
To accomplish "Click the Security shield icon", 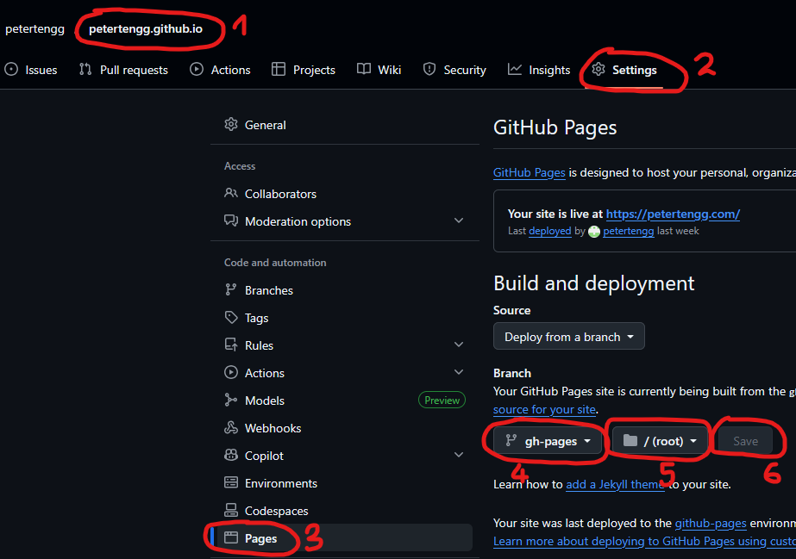I will pyautogui.click(x=429, y=70).
